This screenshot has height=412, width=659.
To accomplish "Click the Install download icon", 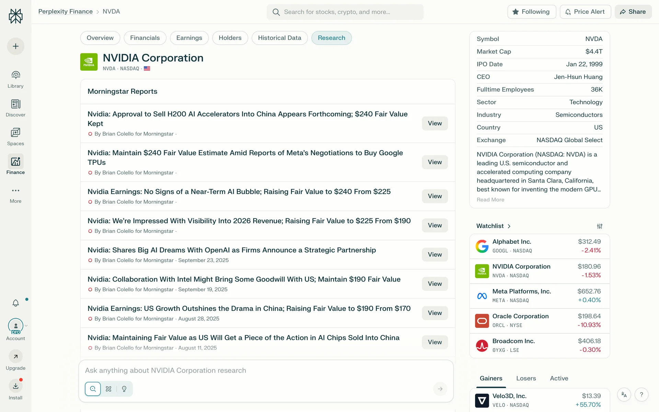I will 15,386.
